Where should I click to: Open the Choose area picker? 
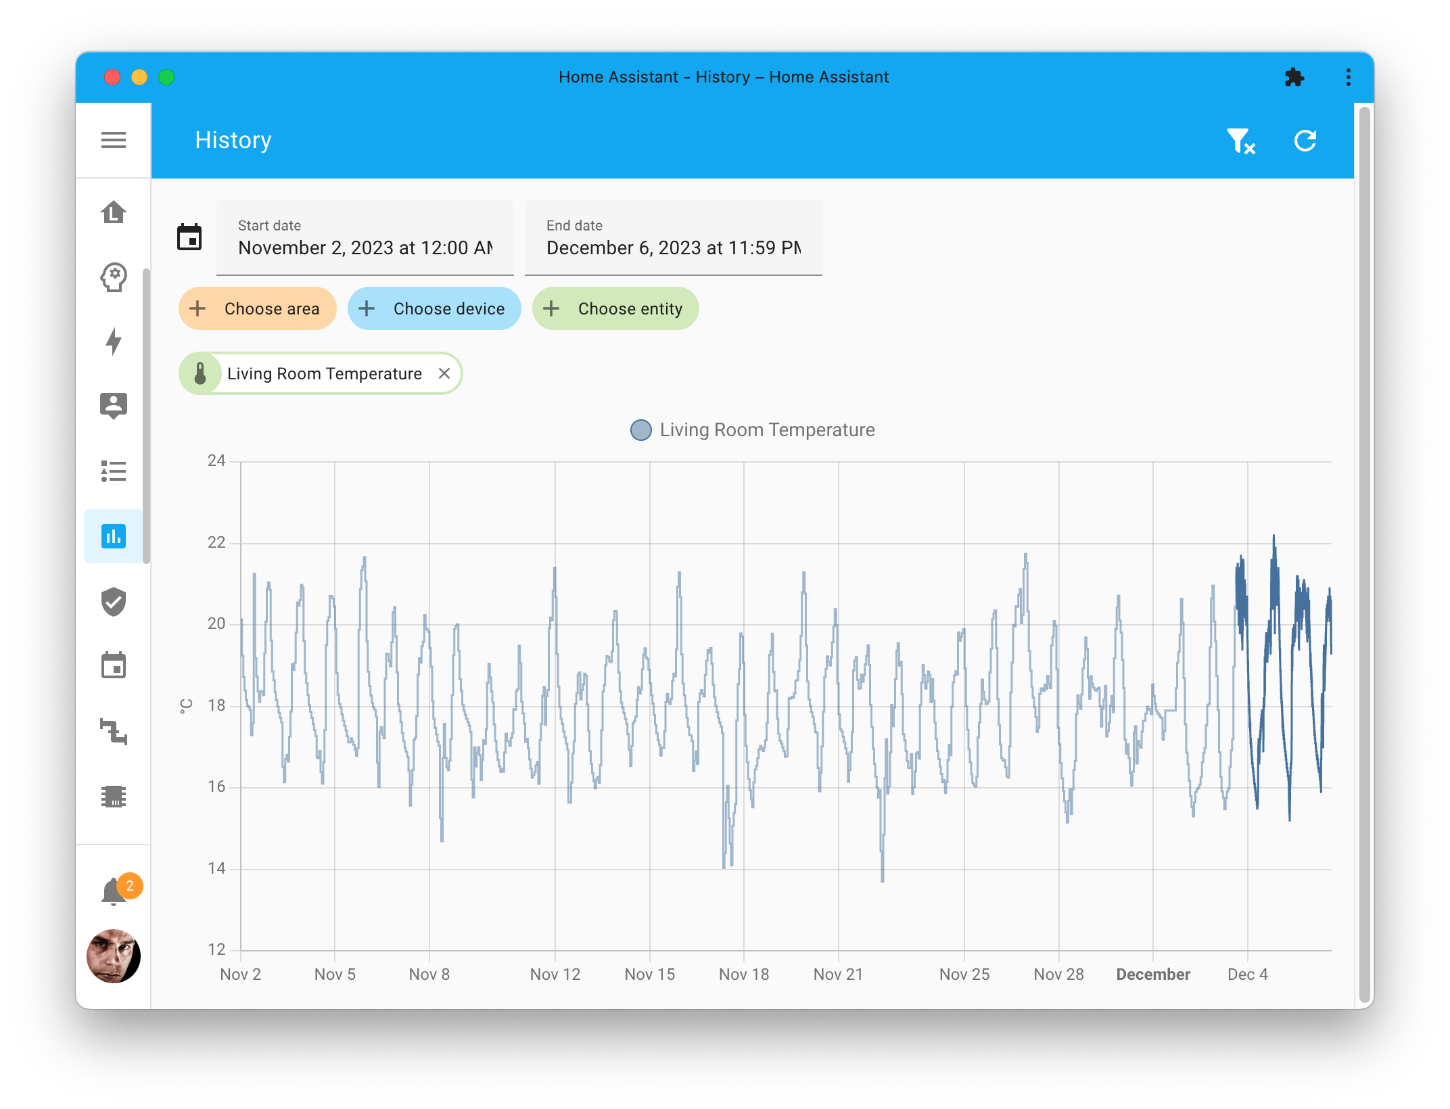[x=258, y=309]
